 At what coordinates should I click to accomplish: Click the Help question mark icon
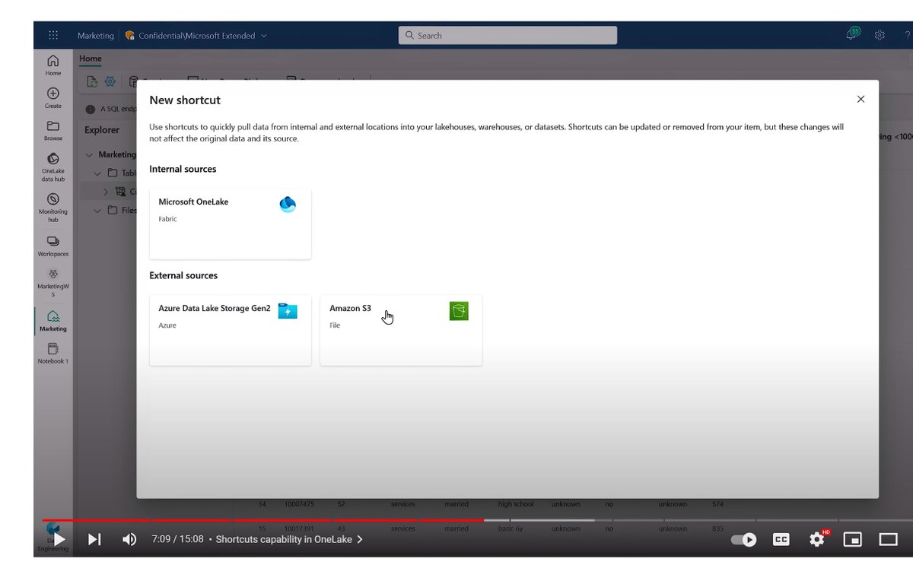[907, 35]
